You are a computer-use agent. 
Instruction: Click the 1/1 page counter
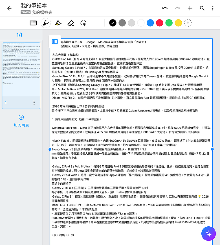(19, 35)
